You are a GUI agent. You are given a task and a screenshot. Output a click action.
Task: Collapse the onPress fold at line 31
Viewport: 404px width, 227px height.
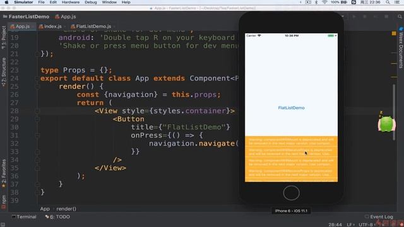click(x=37, y=136)
